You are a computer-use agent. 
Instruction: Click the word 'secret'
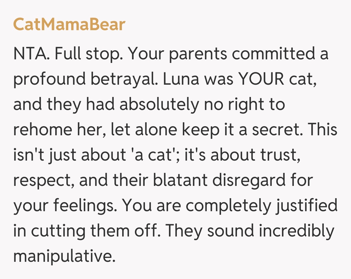[278, 130]
